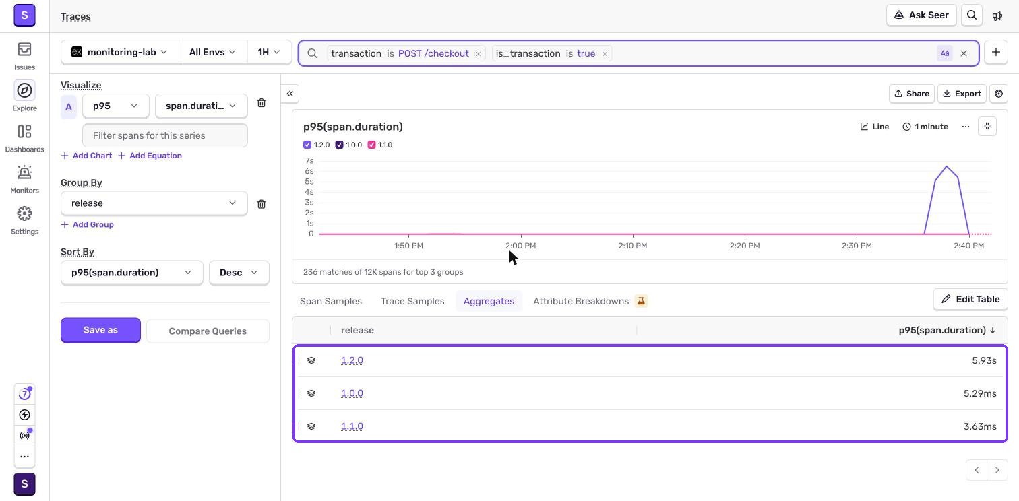Viewport: 1019px width, 501px height.
Task: Change the p95 aggregate dropdown
Action: pos(115,106)
